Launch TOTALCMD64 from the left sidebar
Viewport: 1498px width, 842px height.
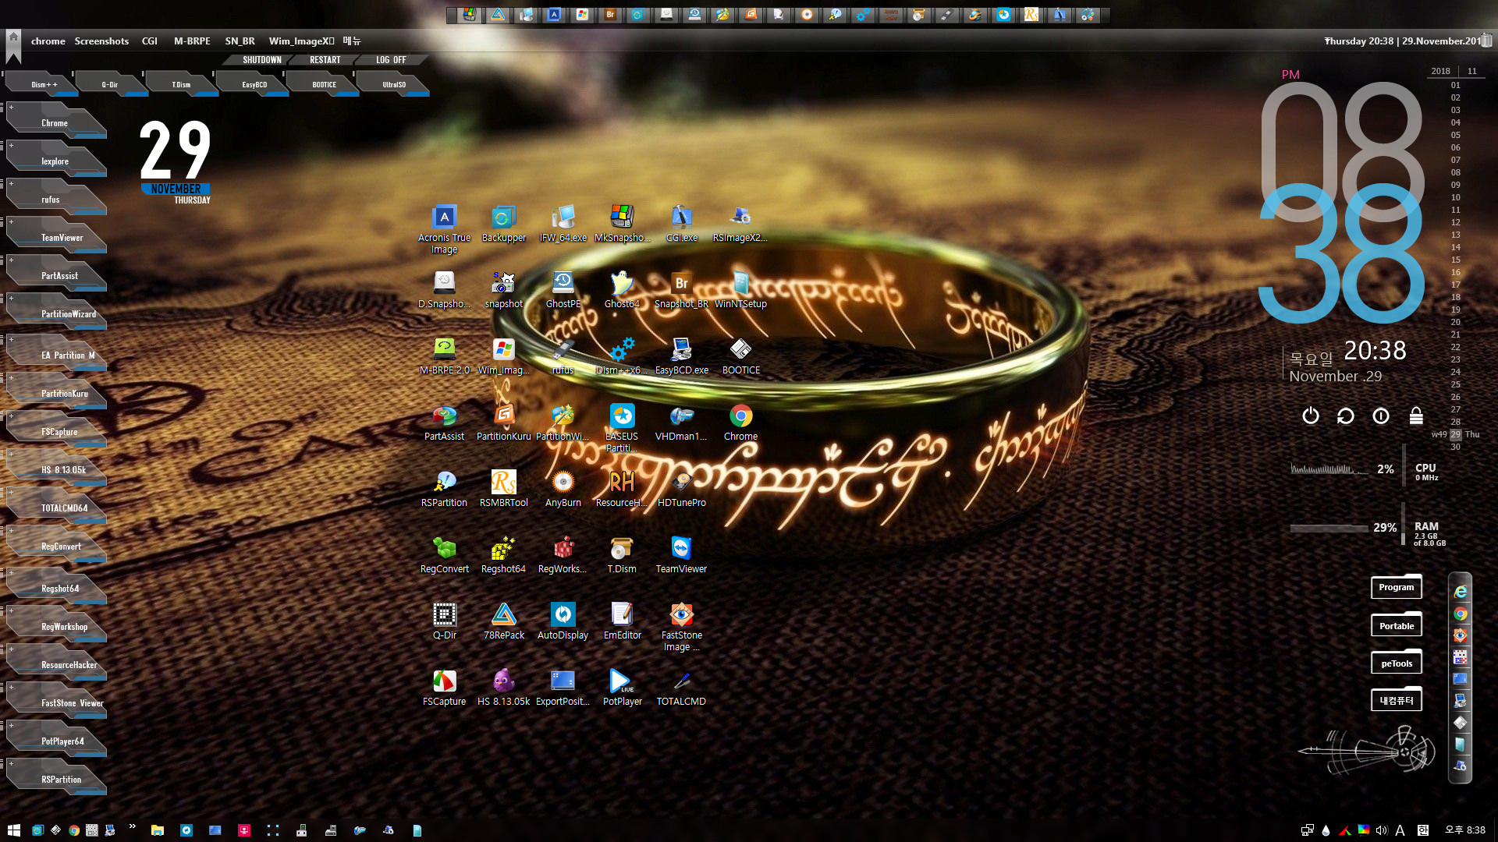point(55,508)
